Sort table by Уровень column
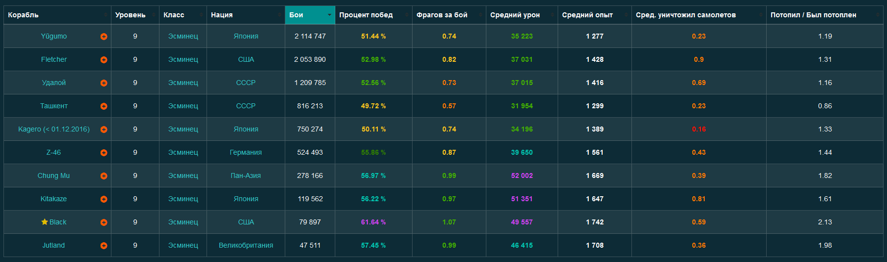The image size is (887, 262). coord(135,15)
